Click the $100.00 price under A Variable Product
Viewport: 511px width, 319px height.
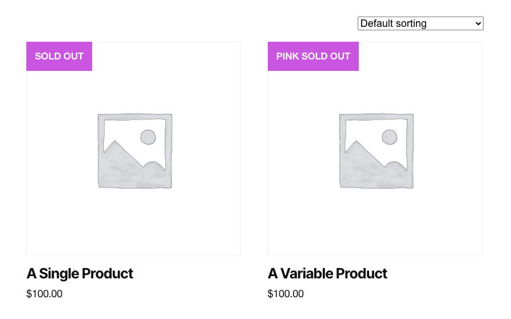(x=286, y=294)
